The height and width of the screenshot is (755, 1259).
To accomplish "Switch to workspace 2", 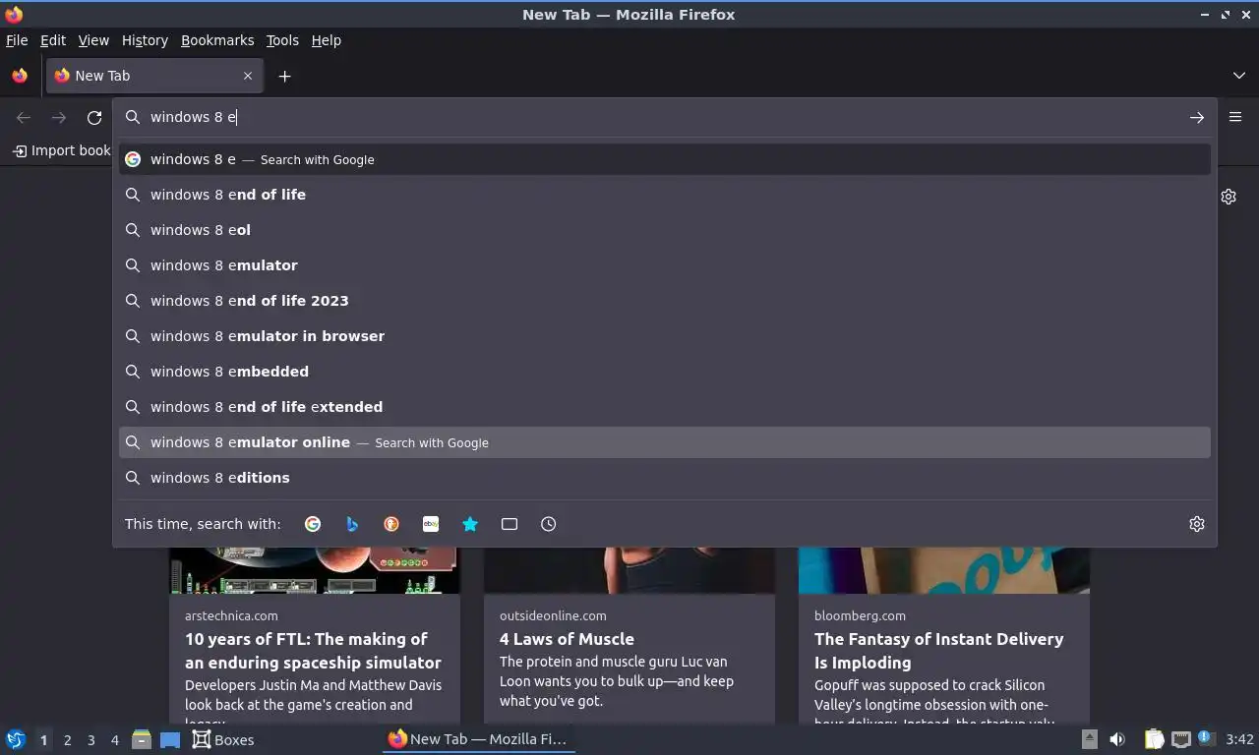I will coord(67,740).
